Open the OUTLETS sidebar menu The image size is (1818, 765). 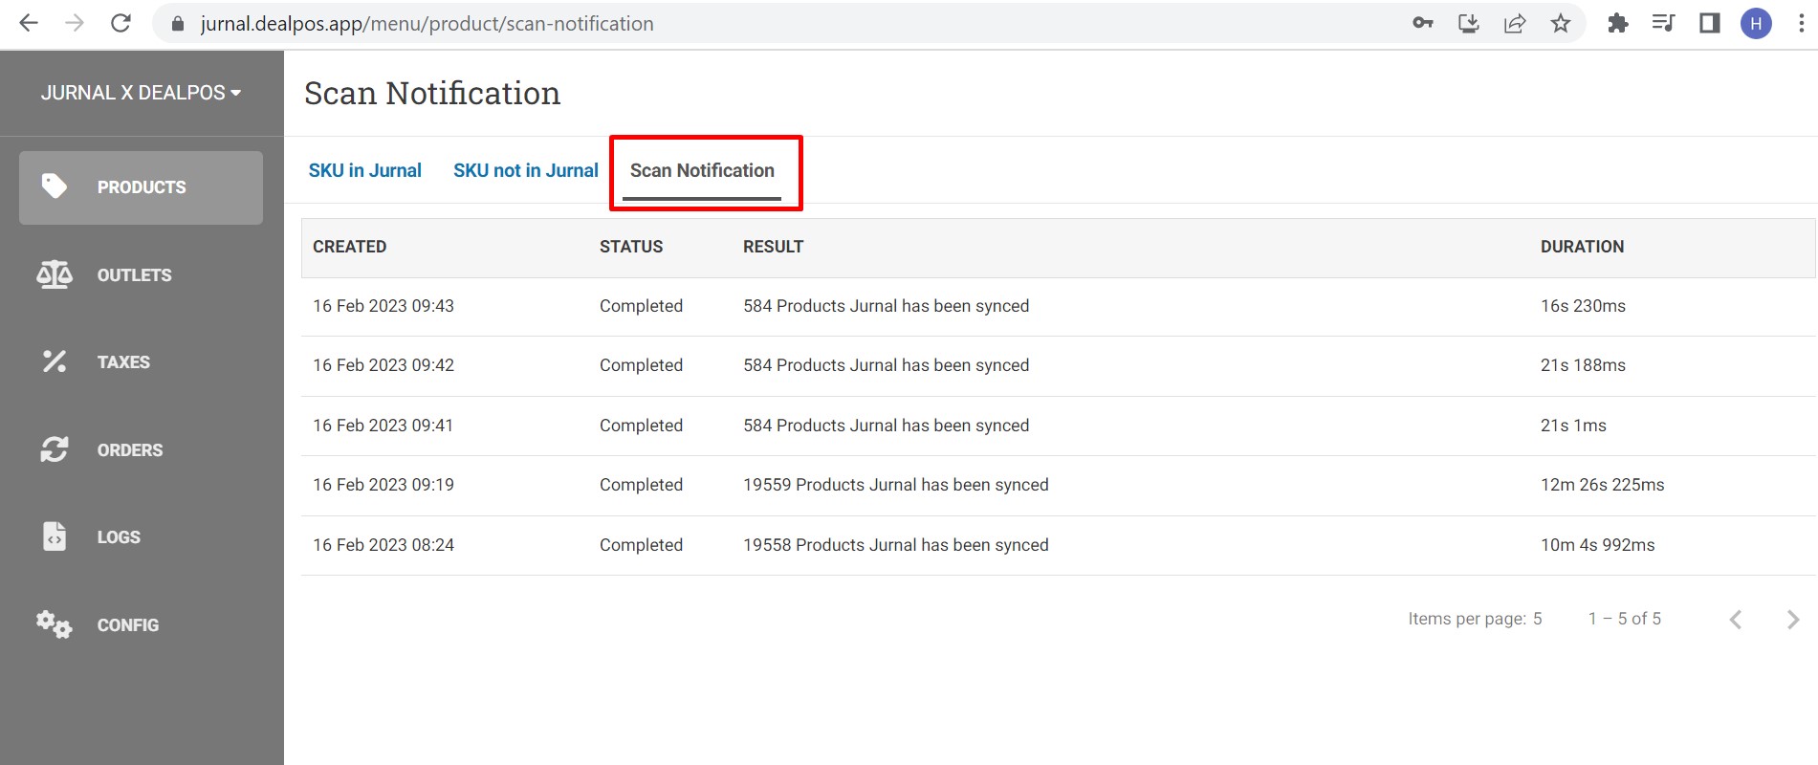coord(141,275)
